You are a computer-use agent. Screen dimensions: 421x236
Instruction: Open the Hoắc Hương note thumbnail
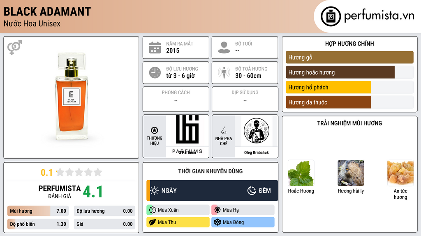tap(301, 173)
